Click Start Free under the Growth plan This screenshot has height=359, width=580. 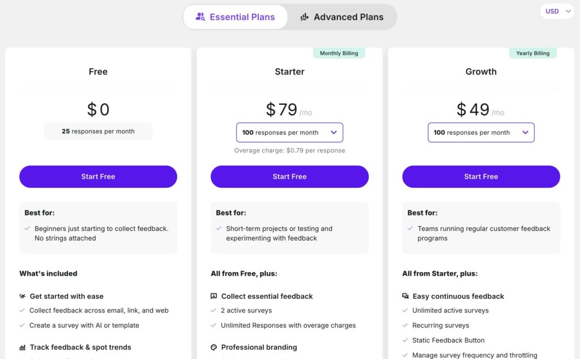481,177
